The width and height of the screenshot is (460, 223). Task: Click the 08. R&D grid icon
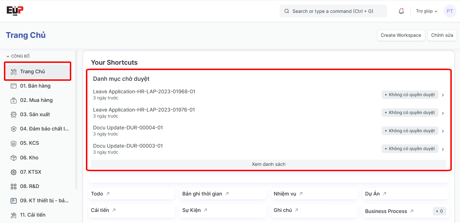14,187
